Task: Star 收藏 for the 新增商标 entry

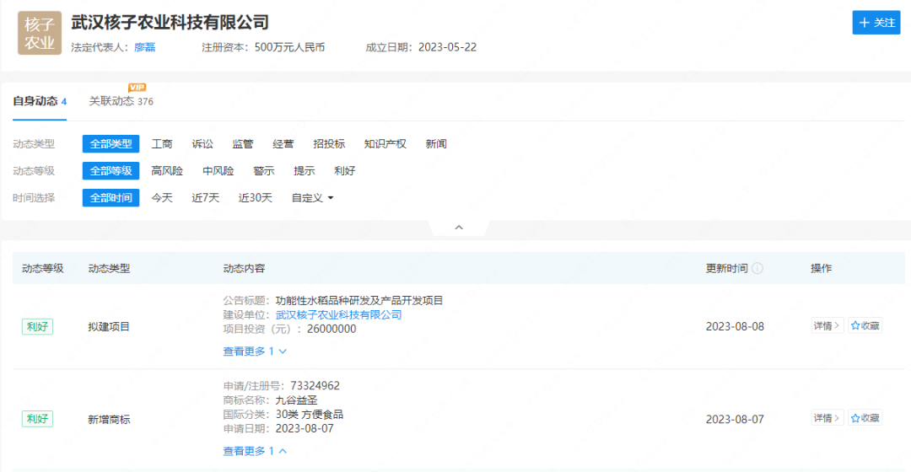Action: click(865, 419)
